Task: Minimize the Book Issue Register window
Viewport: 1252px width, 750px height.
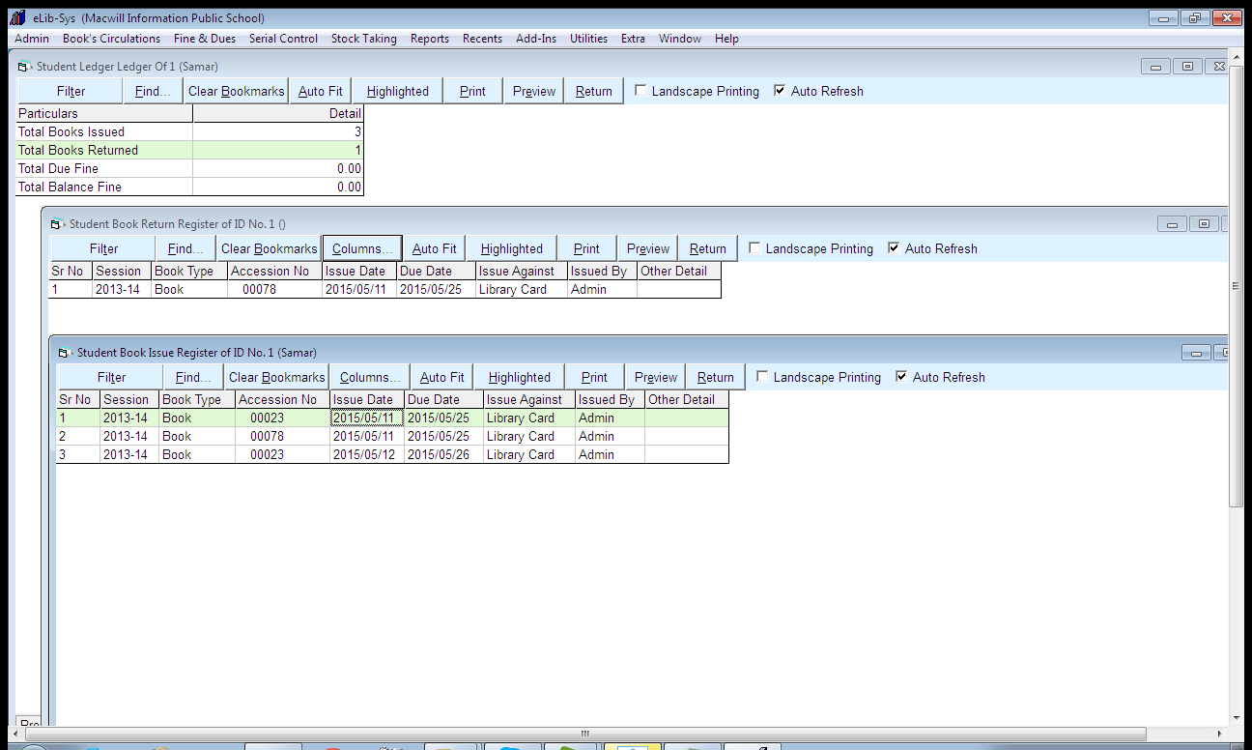Action: (1196, 353)
